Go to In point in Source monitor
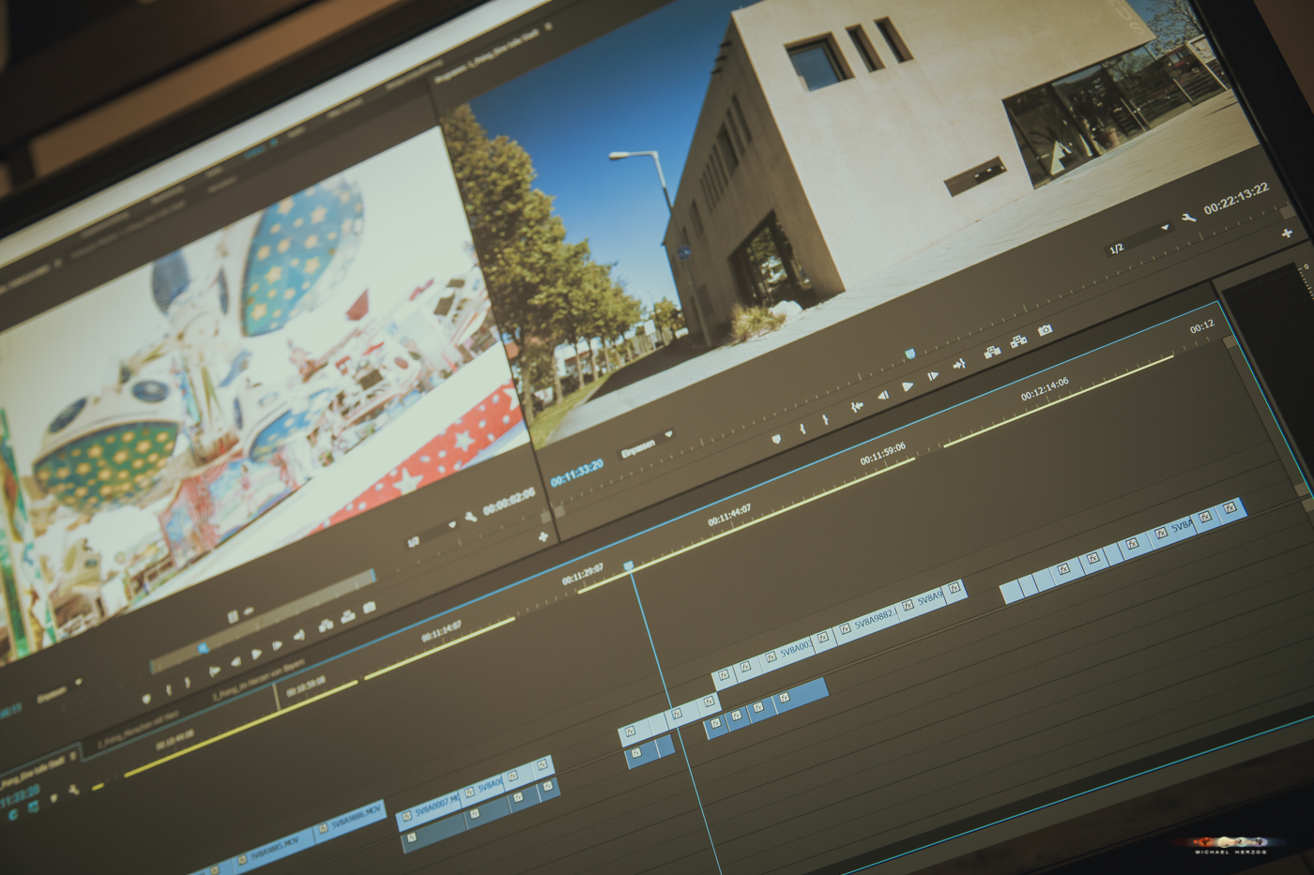The width and height of the screenshot is (1314, 875). (x=215, y=671)
